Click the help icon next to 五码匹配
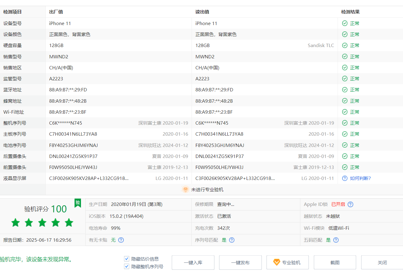 click(336, 240)
